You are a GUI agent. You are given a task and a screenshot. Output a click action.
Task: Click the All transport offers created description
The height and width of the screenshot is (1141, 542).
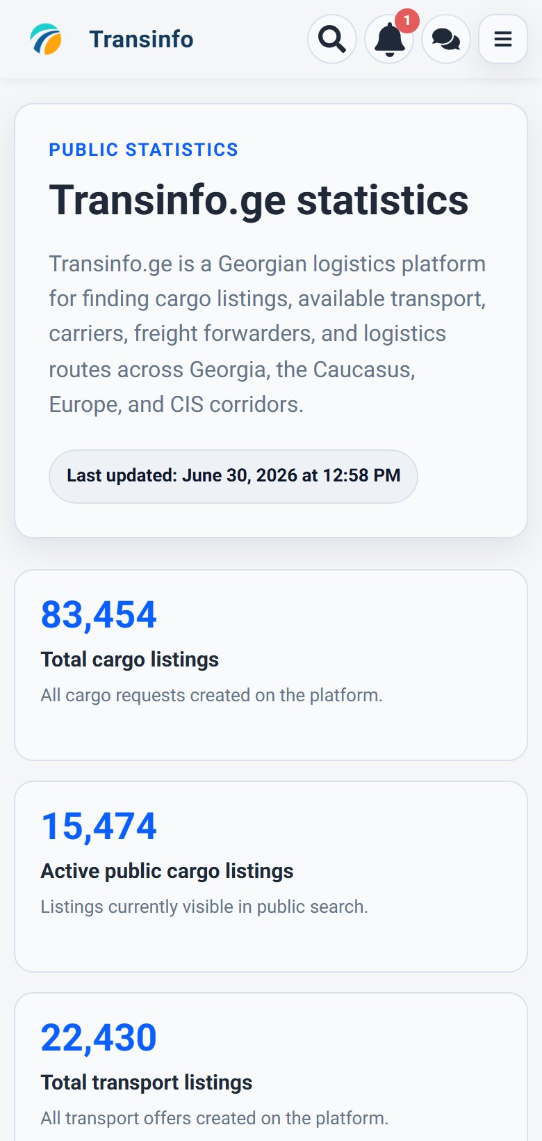coord(215,1118)
